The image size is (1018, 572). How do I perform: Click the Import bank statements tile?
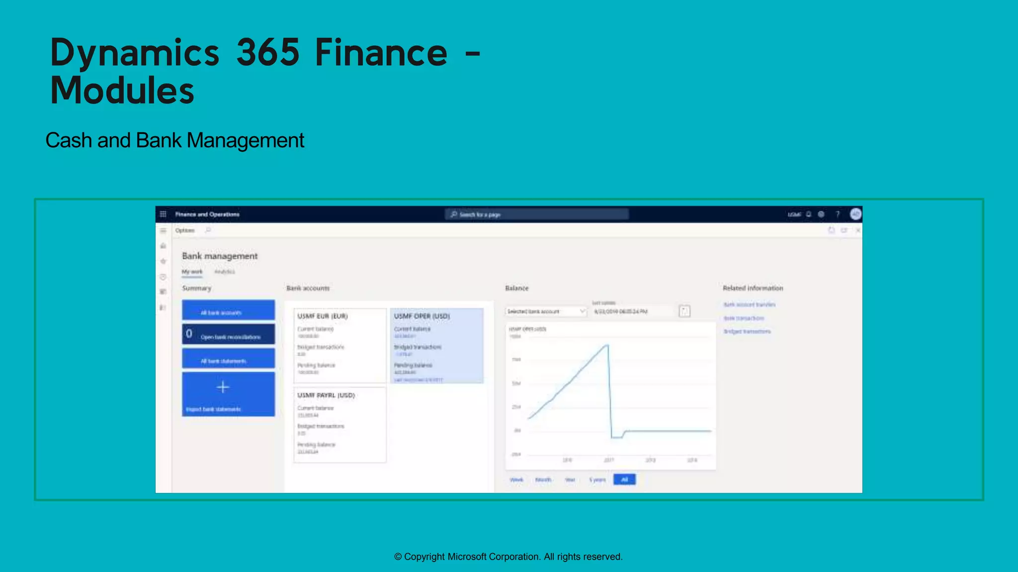pyautogui.click(x=228, y=394)
